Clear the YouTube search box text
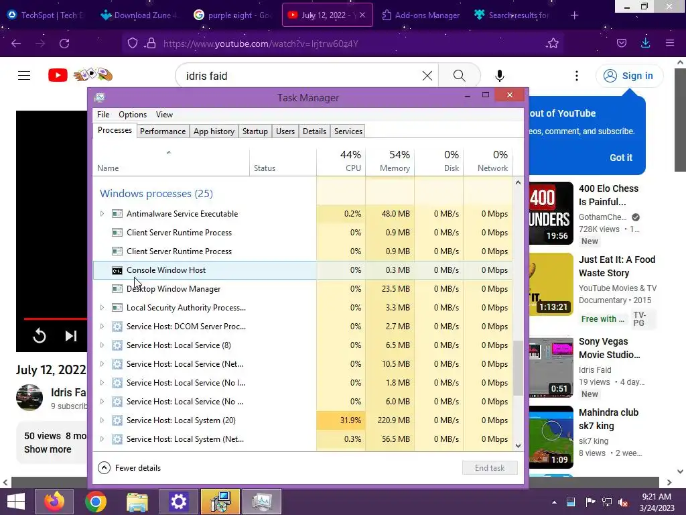This screenshot has height=515, width=686. tap(427, 76)
